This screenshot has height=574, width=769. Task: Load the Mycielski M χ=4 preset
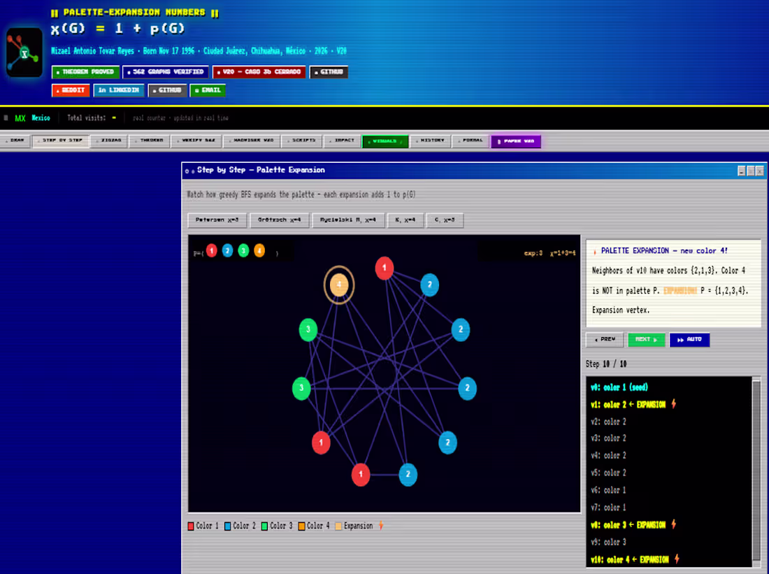tap(347, 220)
